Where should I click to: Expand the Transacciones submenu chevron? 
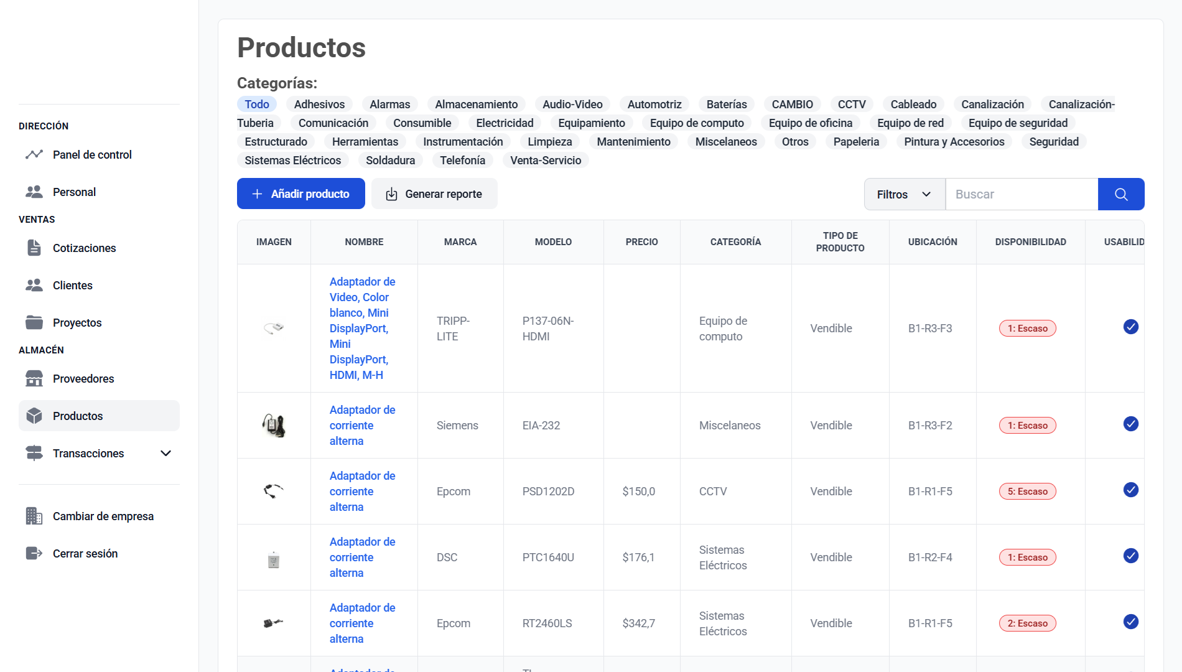tap(165, 453)
